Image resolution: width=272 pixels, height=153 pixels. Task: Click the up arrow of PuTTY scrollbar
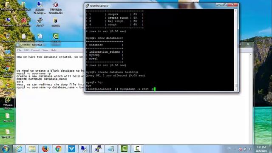coord(235,11)
